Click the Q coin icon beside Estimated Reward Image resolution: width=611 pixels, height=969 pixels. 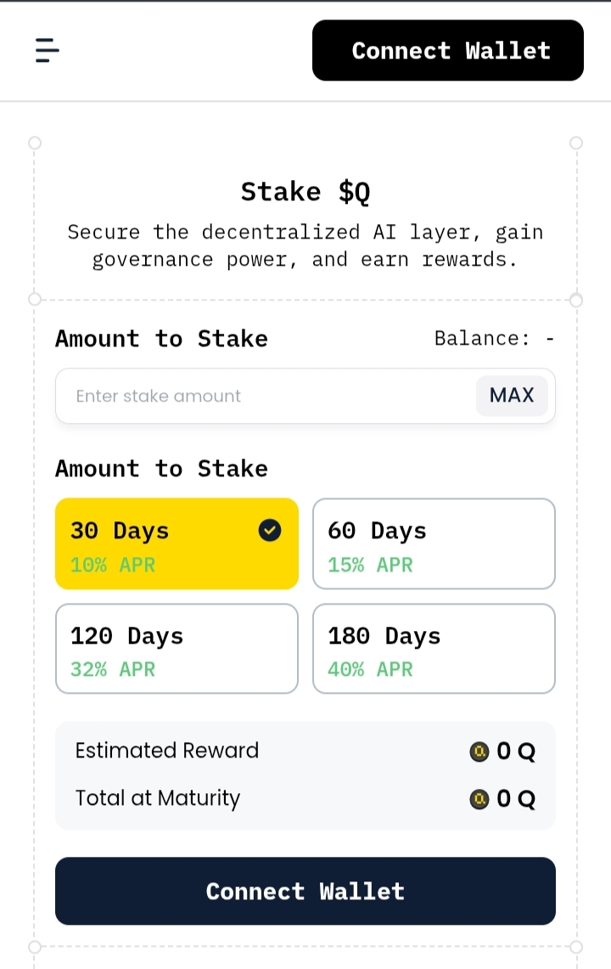pyautogui.click(x=479, y=752)
